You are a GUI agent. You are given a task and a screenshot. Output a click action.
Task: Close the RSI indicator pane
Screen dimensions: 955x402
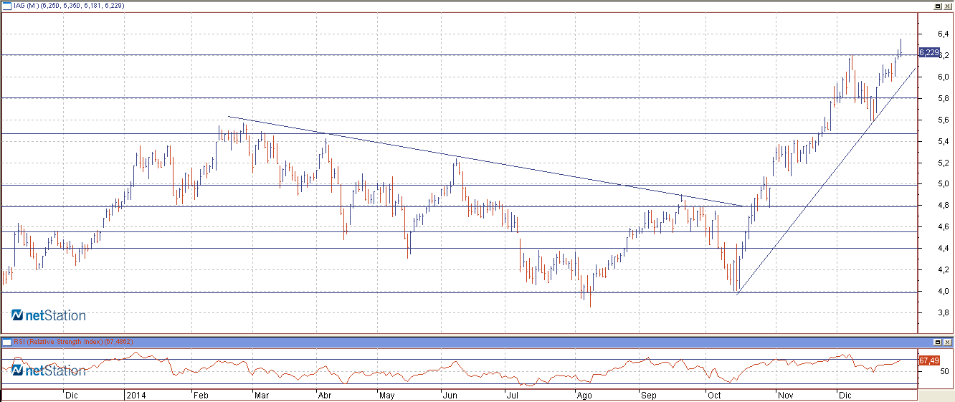pos(947,342)
